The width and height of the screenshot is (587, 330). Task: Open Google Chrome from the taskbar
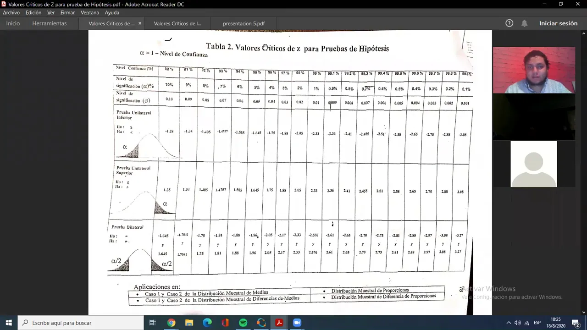(171, 323)
